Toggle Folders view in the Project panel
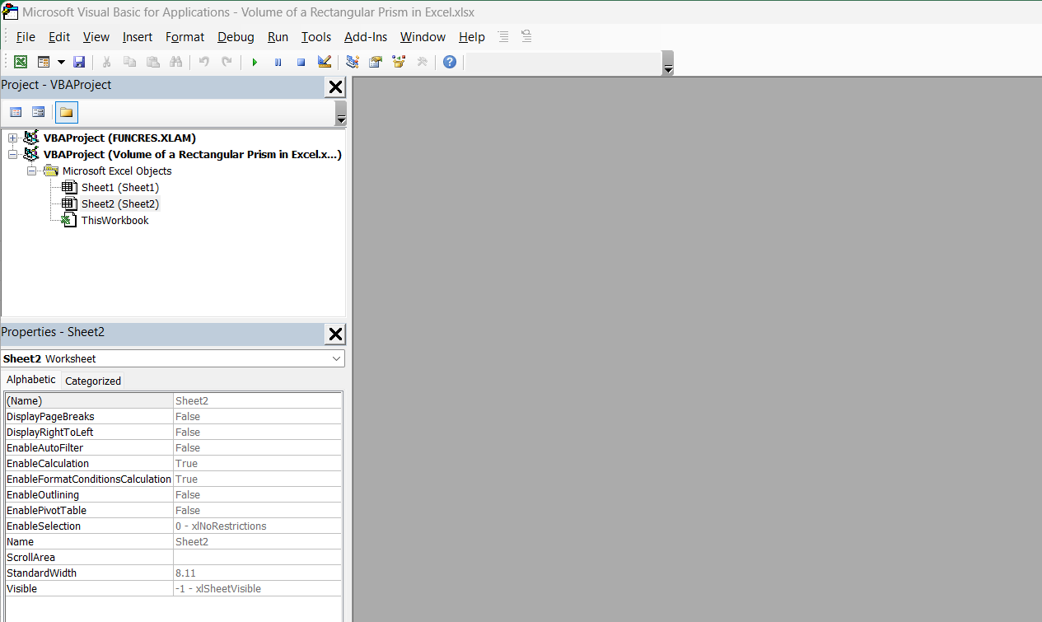The height and width of the screenshot is (622, 1042). point(67,112)
